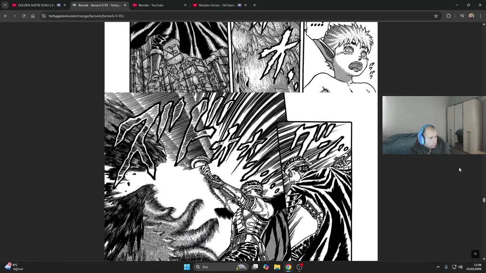Switch to Google Chrome in the taskbar
This screenshot has height=273, width=486.
288,267
